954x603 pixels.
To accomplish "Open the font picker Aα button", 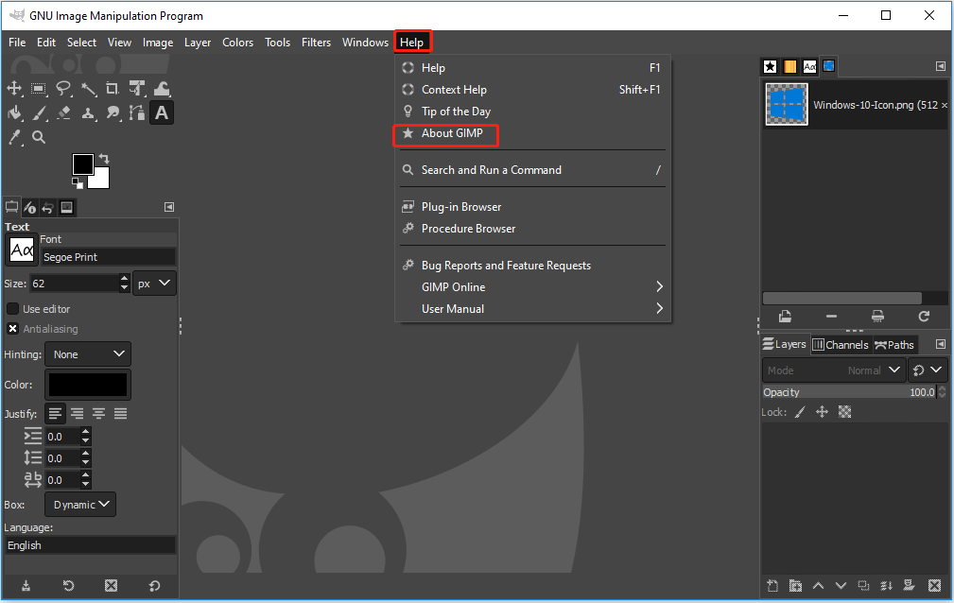I will [22, 250].
